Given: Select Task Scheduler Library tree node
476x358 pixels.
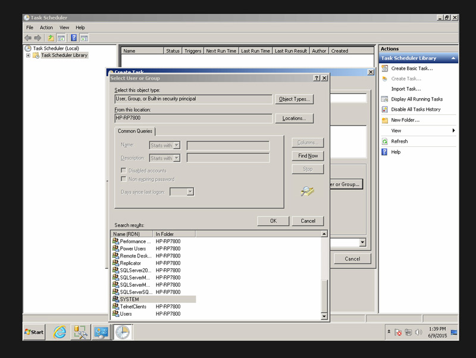Looking at the screenshot, I should (x=64, y=55).
